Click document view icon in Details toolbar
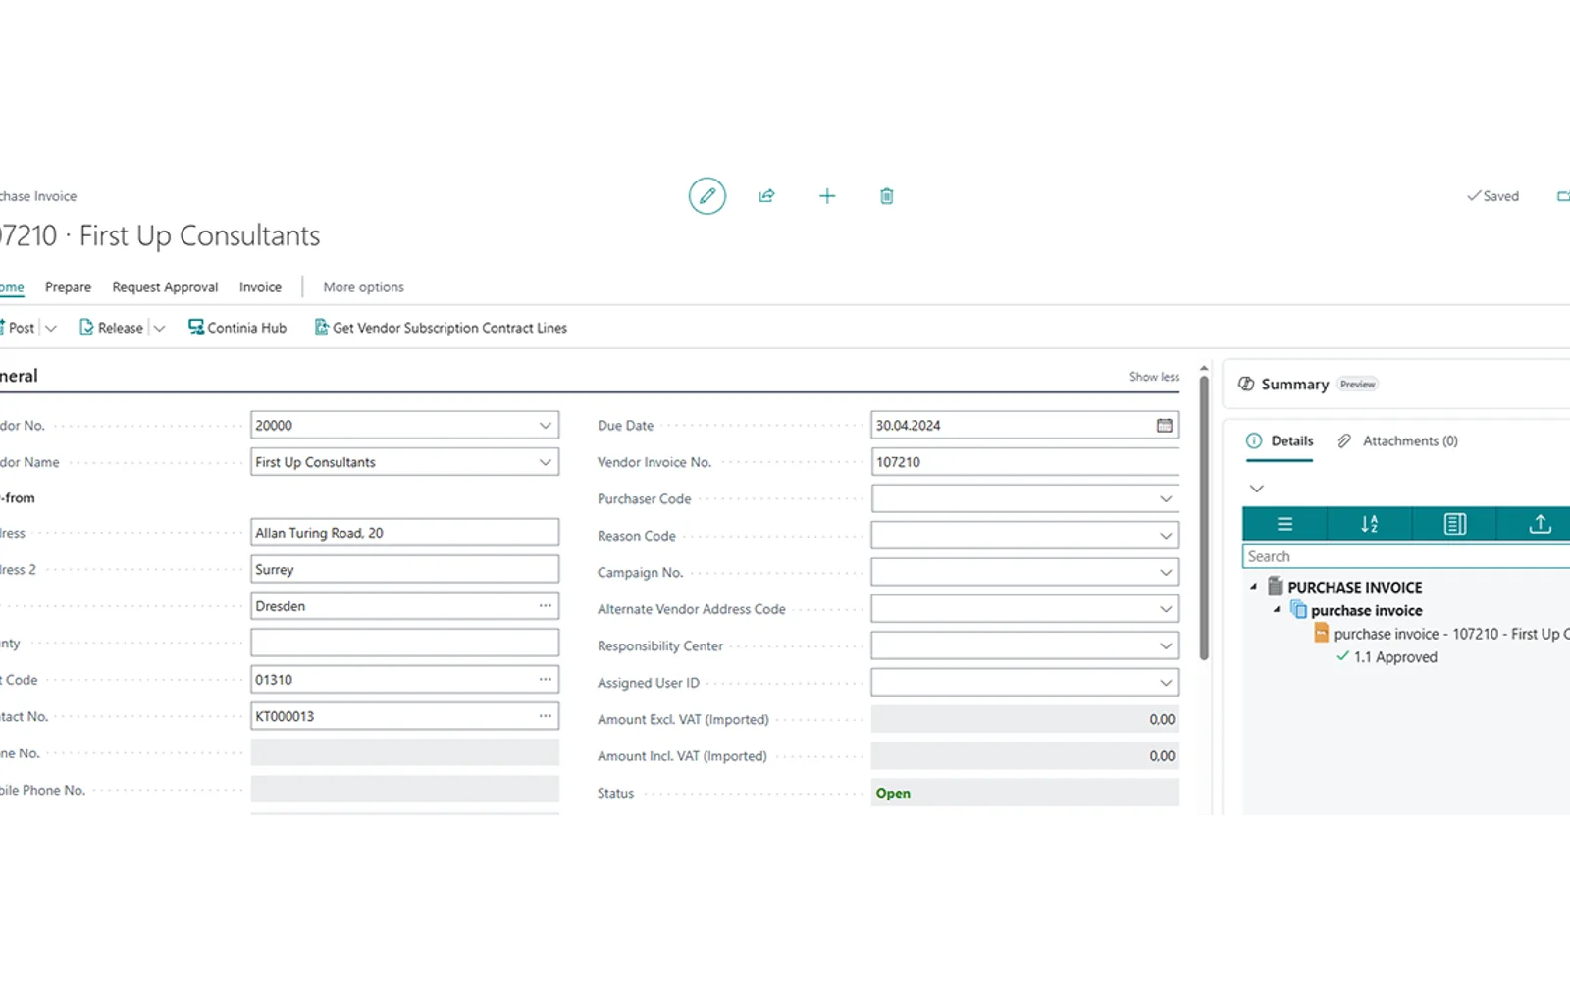Viewport: 1570px width, 981px height. point(1454,524)
